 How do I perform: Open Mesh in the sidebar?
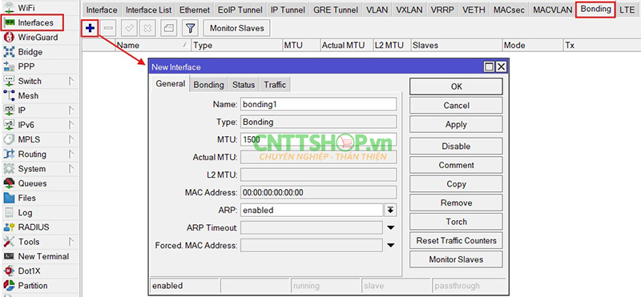(28, 95)
